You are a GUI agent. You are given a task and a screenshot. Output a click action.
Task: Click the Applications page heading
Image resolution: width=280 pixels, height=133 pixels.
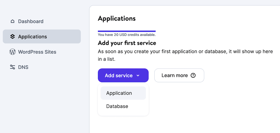click(117, 18)
